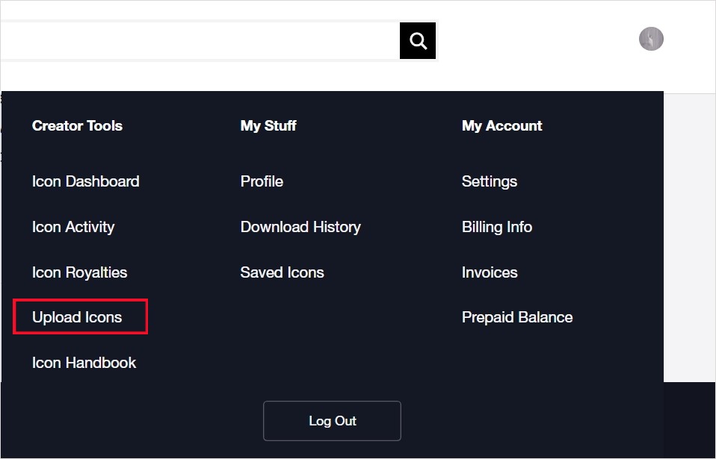Click the Log Out button

[x=332, y=421]
